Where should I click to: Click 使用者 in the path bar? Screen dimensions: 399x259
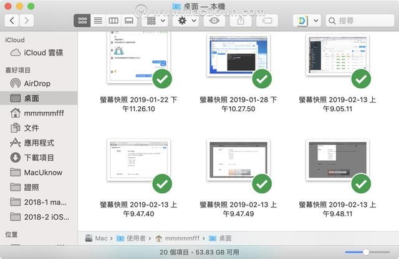coord(131,239)
